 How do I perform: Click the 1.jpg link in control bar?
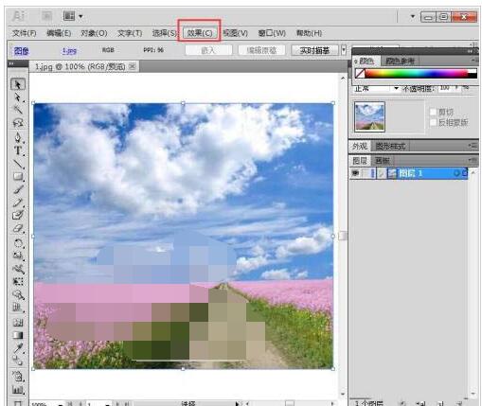[69, 50]
